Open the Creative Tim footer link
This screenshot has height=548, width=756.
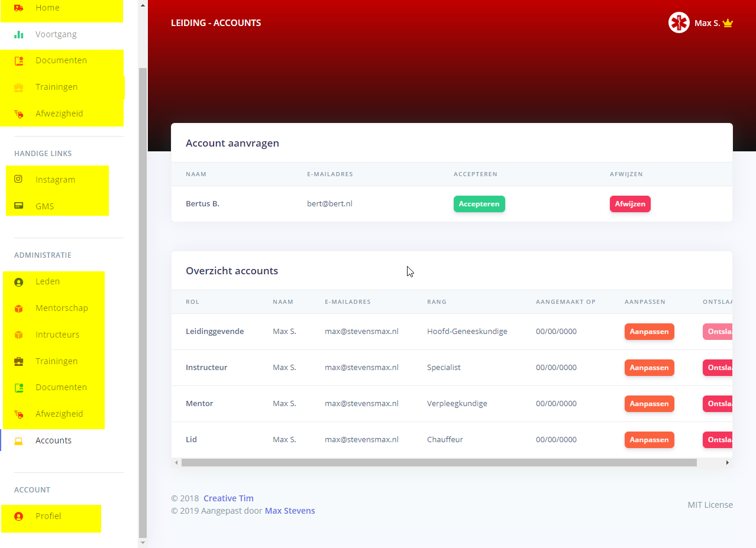coord(228,498)
